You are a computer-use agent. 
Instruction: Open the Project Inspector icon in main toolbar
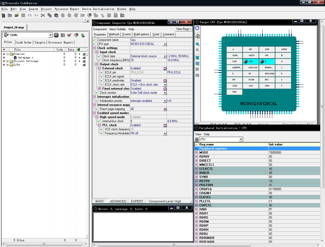point(116,15)
